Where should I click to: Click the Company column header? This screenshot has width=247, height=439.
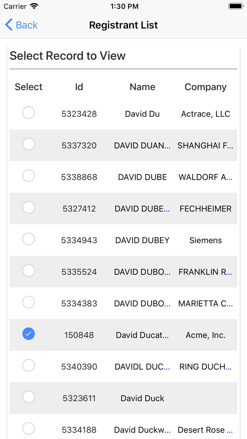[x=206, y=87]
